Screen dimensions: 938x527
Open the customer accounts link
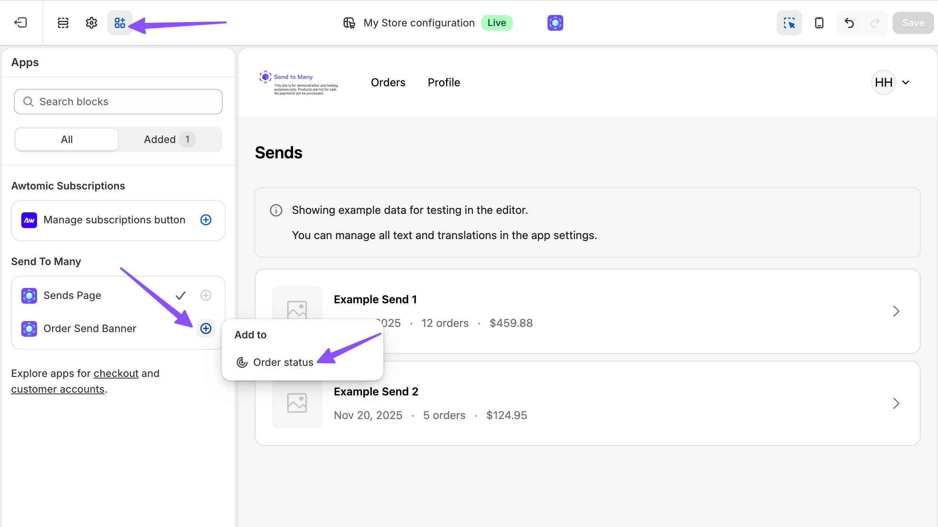click(x=57, y=389)
